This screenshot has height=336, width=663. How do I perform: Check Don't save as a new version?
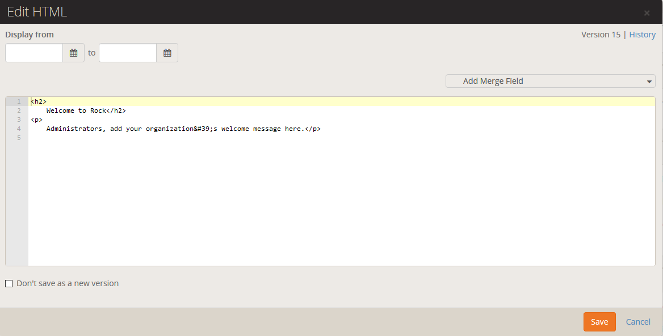(9, 284)
